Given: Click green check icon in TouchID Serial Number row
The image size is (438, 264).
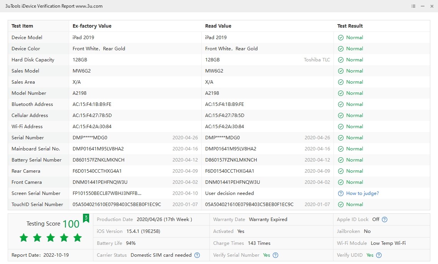Looking at the screenshot, I should (x=340, y=205).
